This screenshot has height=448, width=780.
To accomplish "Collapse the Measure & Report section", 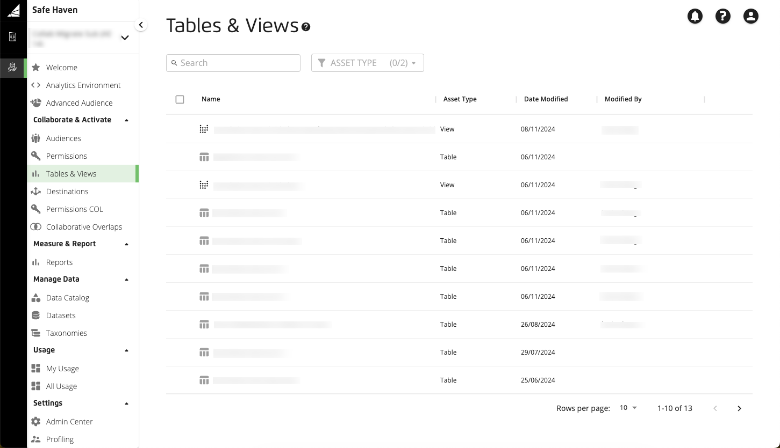I will 126,244.
